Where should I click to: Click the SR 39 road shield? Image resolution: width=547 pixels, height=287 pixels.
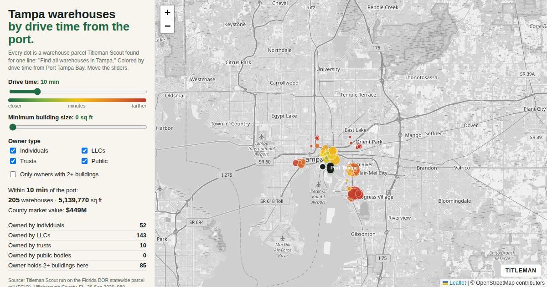click(x=536, y=137)
